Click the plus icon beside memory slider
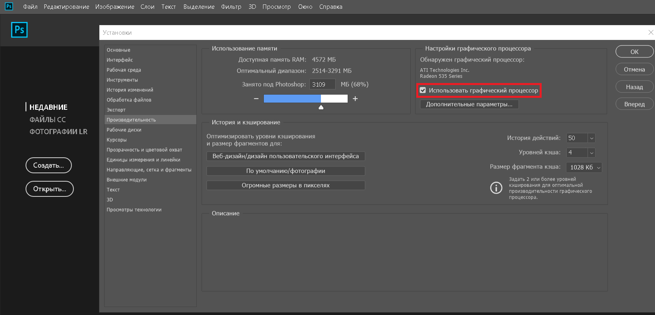Image resolution: width=655 pixels, height=315 pixels. point(355,99)
